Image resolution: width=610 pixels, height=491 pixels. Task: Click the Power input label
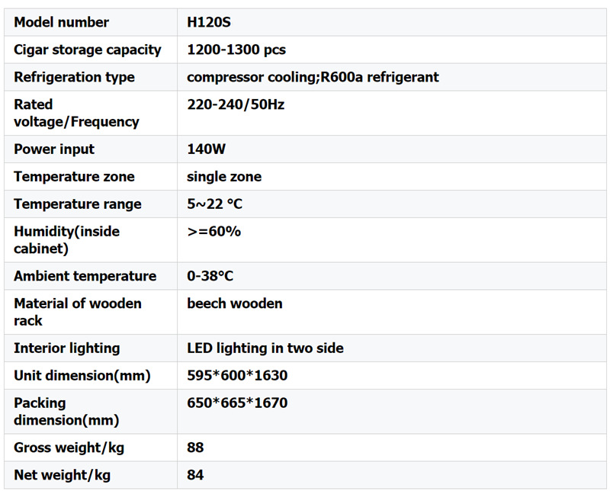point(54,149)
